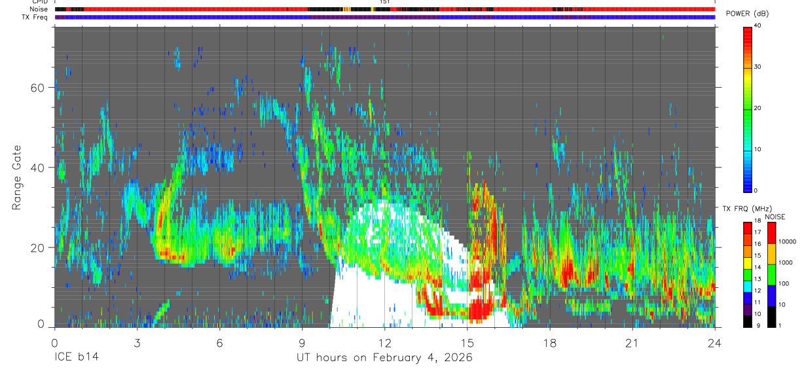Viewport: 804px width, 371px height.
Task: Click the TX FRQ (MHz) legend title
Action: click(x=747, y=208)
